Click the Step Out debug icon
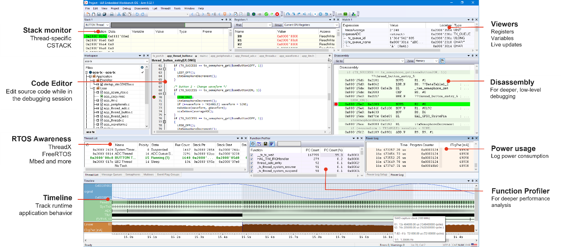The image size is (563, 247). tap(299, 14)
